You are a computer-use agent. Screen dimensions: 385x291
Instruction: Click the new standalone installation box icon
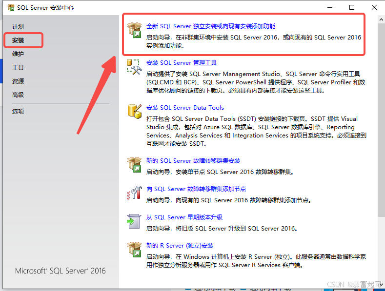coord(134,30)
